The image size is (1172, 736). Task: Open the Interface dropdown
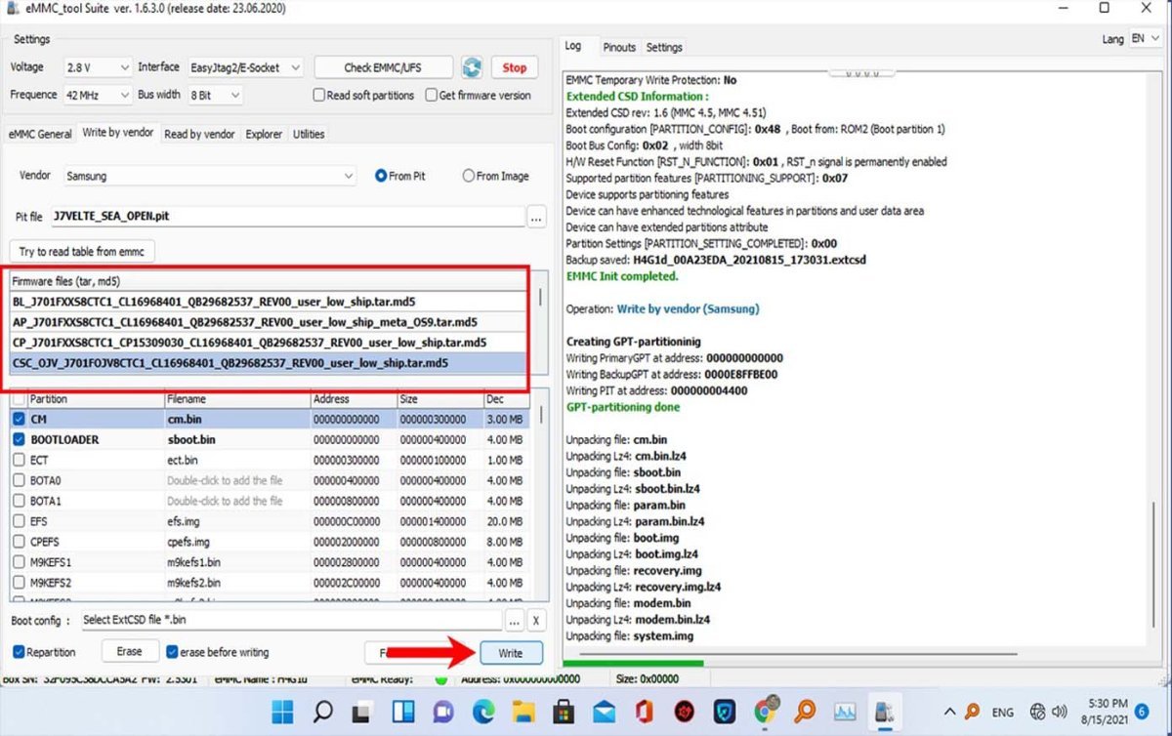(x=246, y=67)
